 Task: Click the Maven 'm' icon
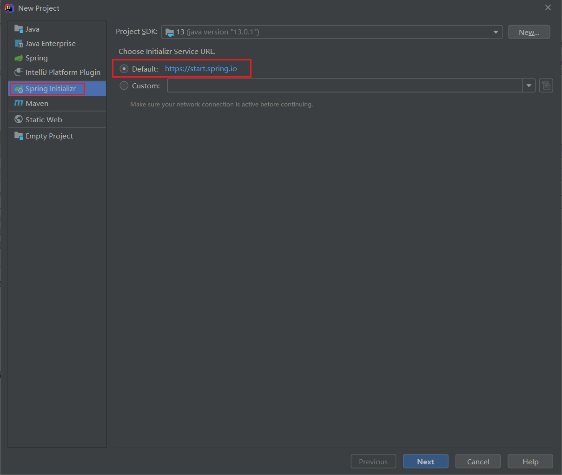click(x=19, y=103)
